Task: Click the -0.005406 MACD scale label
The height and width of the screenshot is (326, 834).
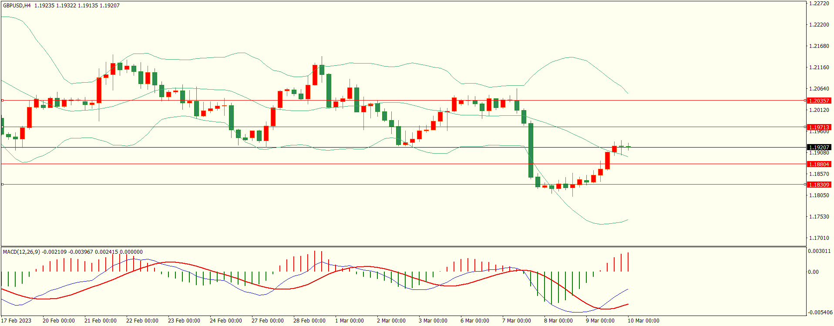Action: pyautogui.click(x=820, y=313)
